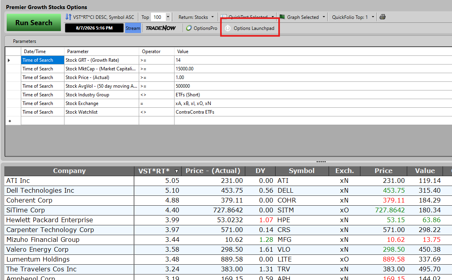Select Hewlett Packard Enterprise row
This screenshot has height=280, width=452.
click(228, 220)
